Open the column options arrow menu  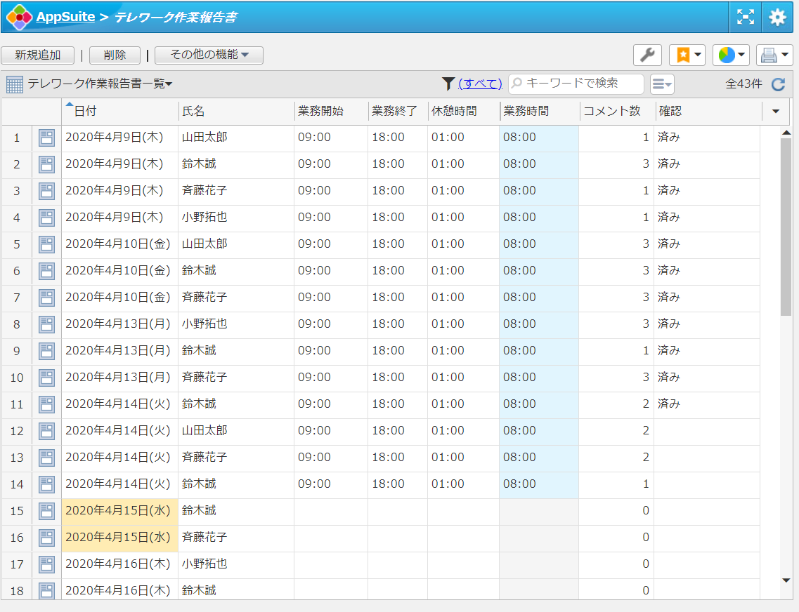[776, 111]
